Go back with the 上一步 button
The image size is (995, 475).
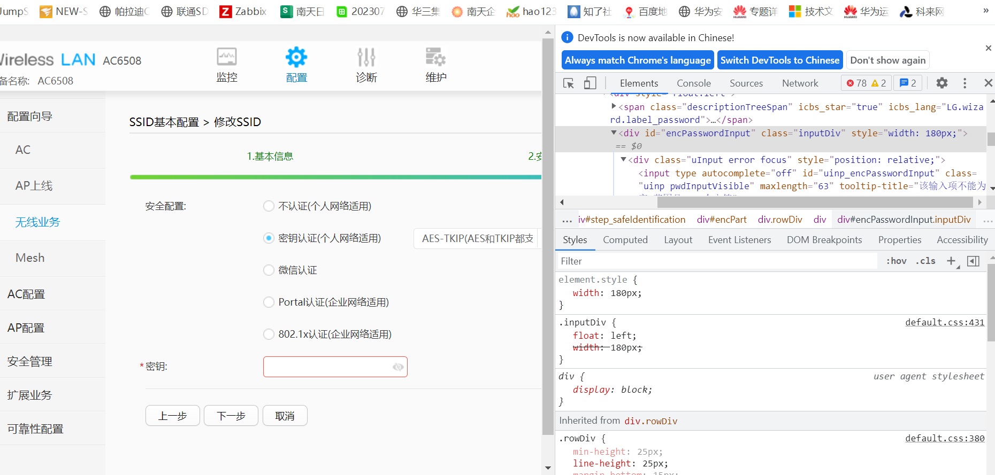[x=172, y=416]
